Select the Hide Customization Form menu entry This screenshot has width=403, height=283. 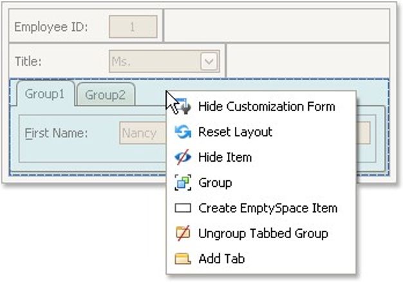click(x=267, y=106)
